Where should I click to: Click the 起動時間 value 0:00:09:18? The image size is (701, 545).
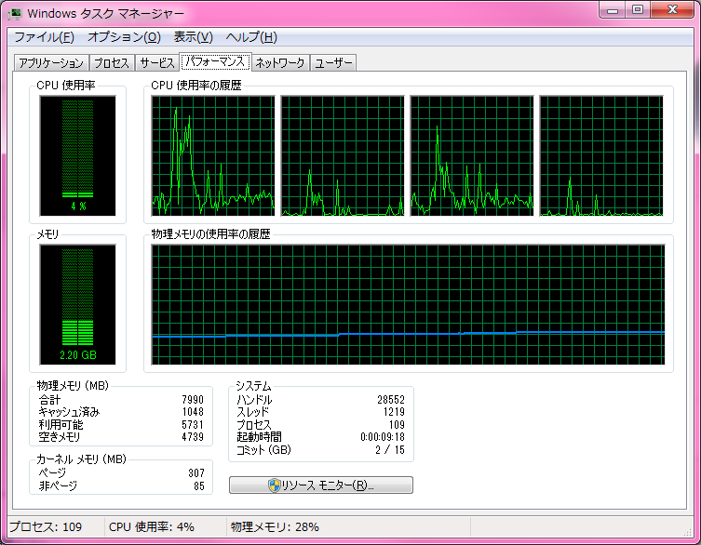pyautogui.click(x=383, y=437)
